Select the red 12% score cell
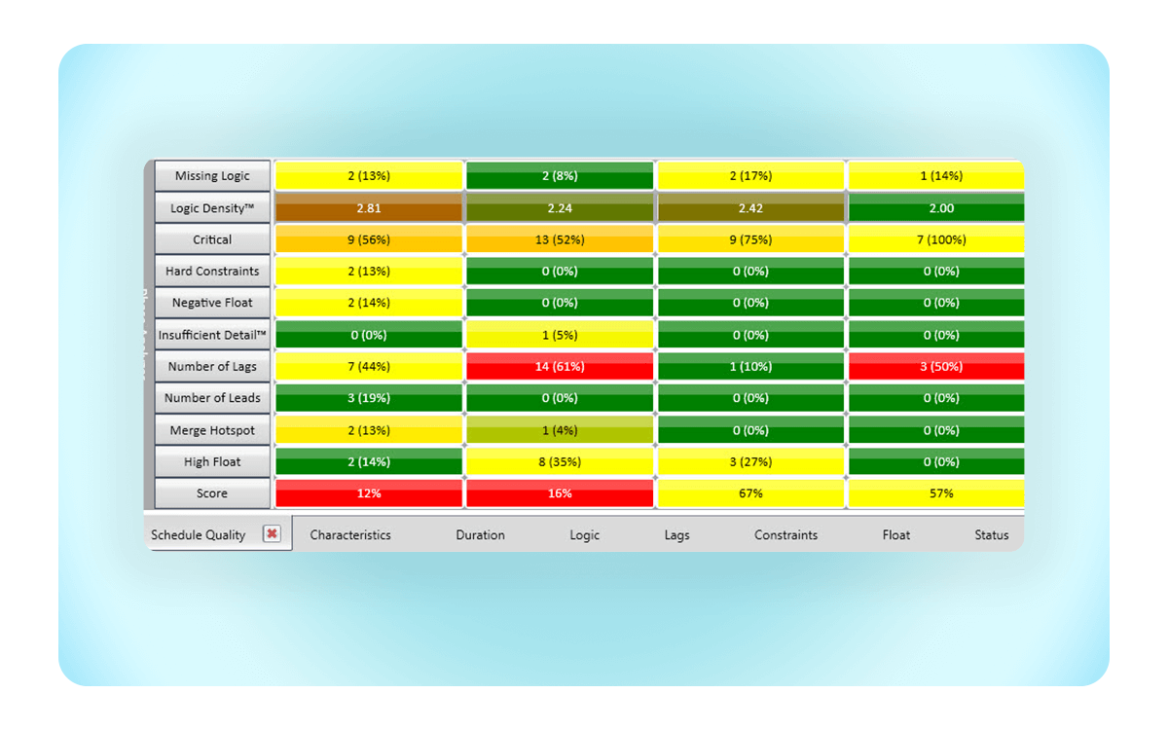The image size is (1168, 730). [369, 493]
